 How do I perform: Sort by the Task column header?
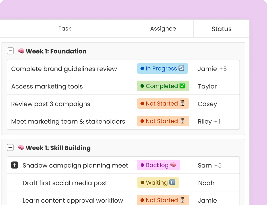65,29
